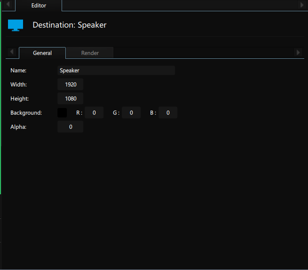Click the G value field
Screen dimensions: 308x270
[x=131, y=112]
